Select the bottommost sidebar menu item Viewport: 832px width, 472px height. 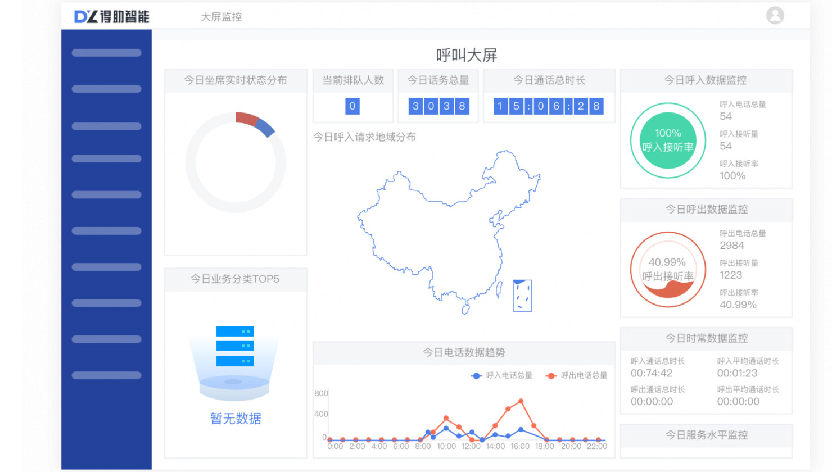[x=106, y=375]
